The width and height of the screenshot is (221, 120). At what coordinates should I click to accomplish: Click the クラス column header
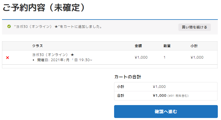(x=37, y=46)
